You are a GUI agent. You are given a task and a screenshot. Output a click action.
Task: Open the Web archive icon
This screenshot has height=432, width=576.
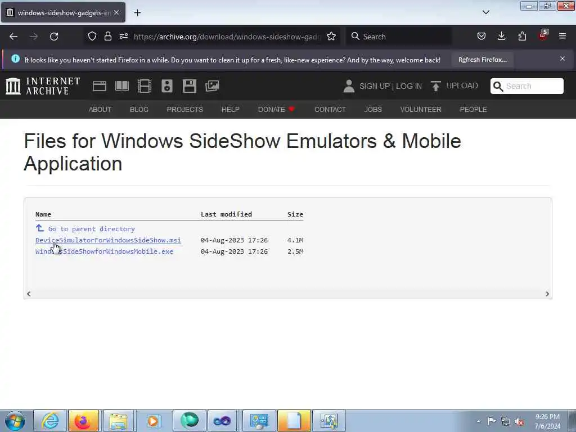100,86
